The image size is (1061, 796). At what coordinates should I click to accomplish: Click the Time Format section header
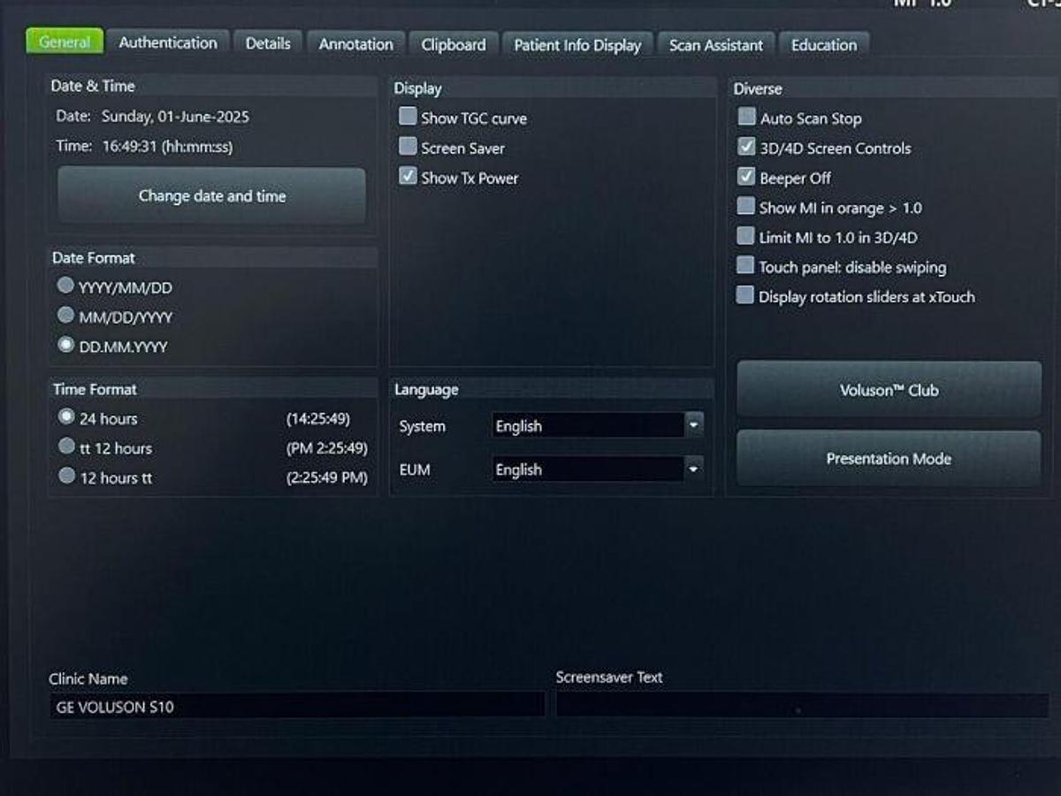95,389
